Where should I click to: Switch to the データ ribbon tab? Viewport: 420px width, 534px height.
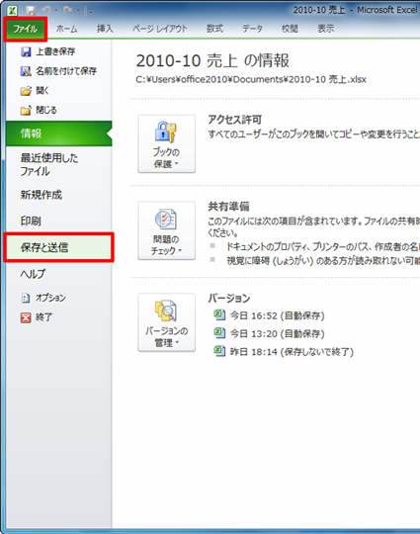[252, 29]
